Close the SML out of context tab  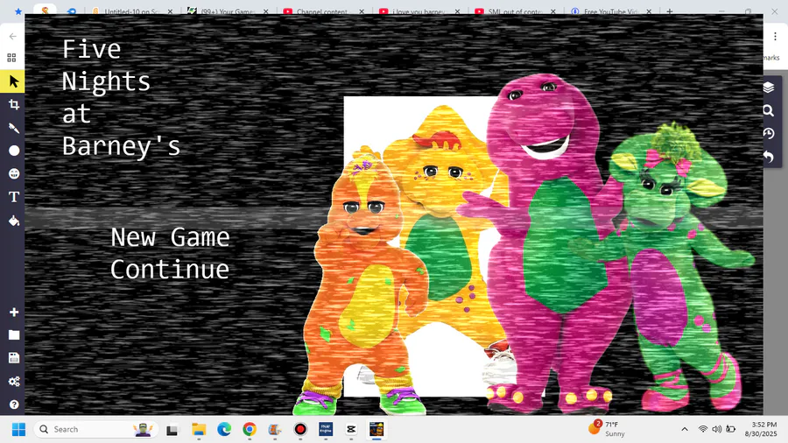pyautogui.click(x=552, y=11)
